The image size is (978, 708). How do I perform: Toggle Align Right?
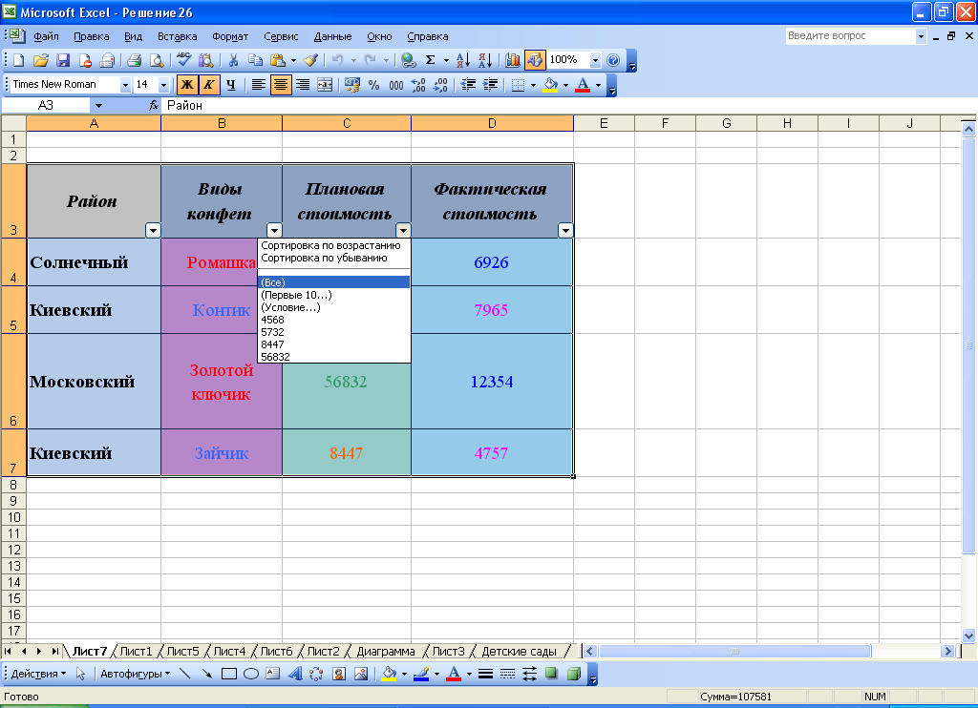pyautogui.click(x=303, y=85)
